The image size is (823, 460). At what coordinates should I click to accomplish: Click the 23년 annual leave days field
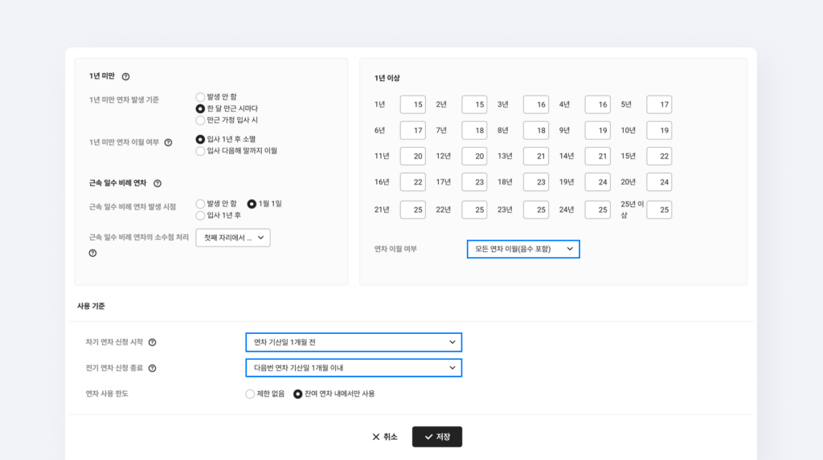[x=536, y=210]
